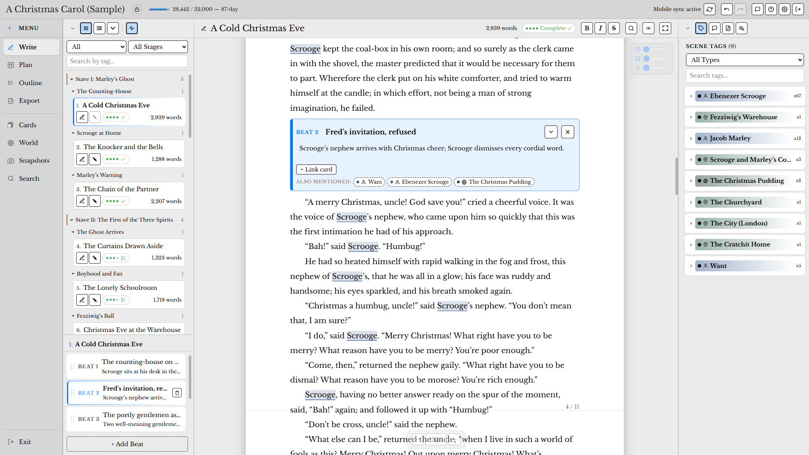Click the Search tags field
Image resolution: width=809 pixels, height=455 pixels.
(x=745, y=75)
